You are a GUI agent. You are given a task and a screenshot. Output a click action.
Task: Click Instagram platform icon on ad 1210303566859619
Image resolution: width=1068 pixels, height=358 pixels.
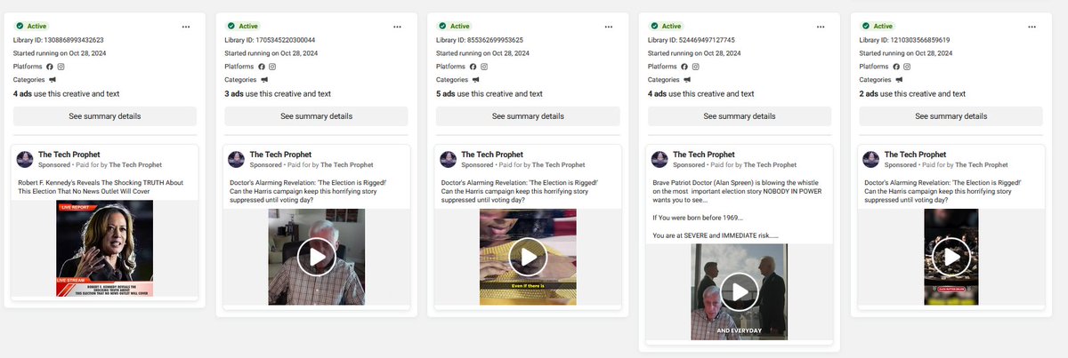(x=908, y=67)
